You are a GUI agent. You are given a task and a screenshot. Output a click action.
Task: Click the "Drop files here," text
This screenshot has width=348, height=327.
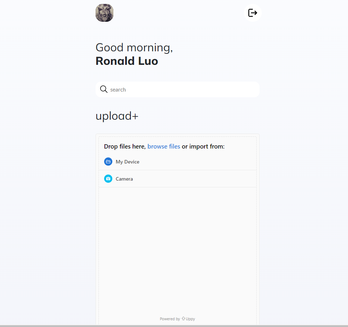(x=125, y=146)
